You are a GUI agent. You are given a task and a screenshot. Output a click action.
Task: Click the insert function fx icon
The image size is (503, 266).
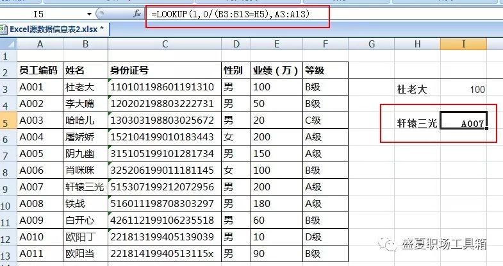(x=137, y=14)
